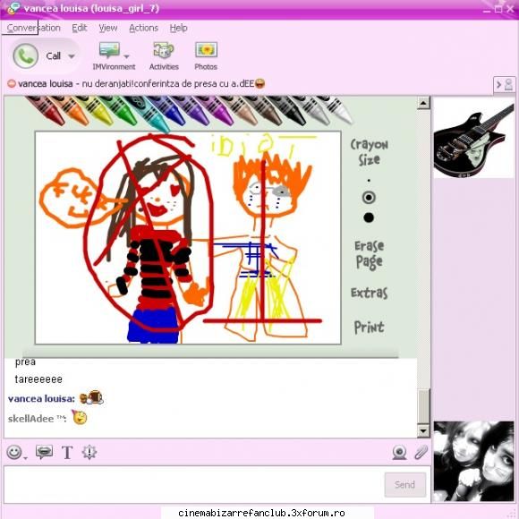Open the emoticons picker smiley
519x519 pixels.
pyautogui.click(x=14, y=452)
